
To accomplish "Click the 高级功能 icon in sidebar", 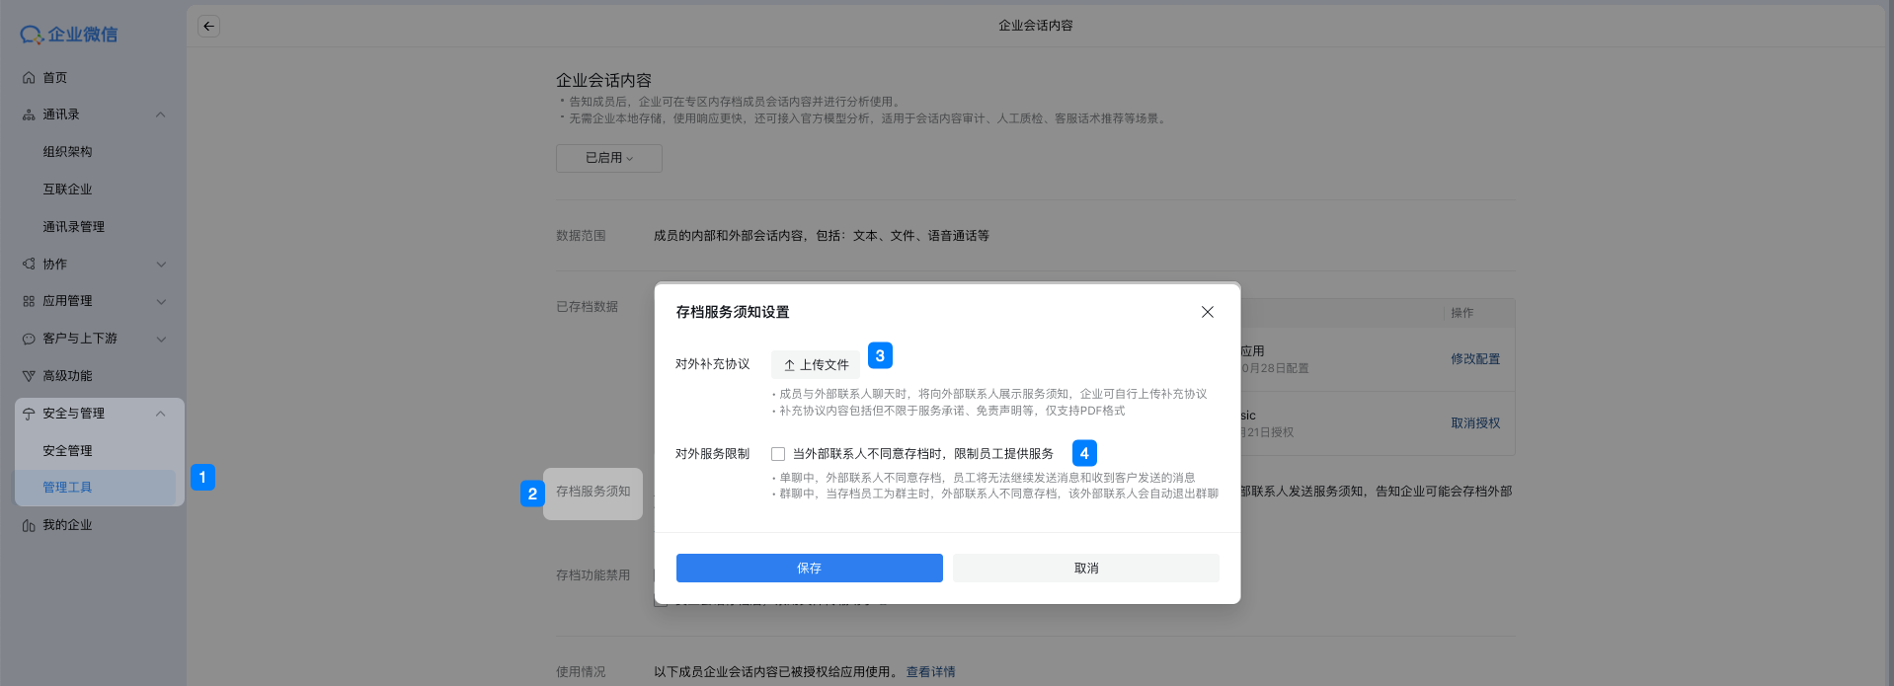I will (29, 376).
